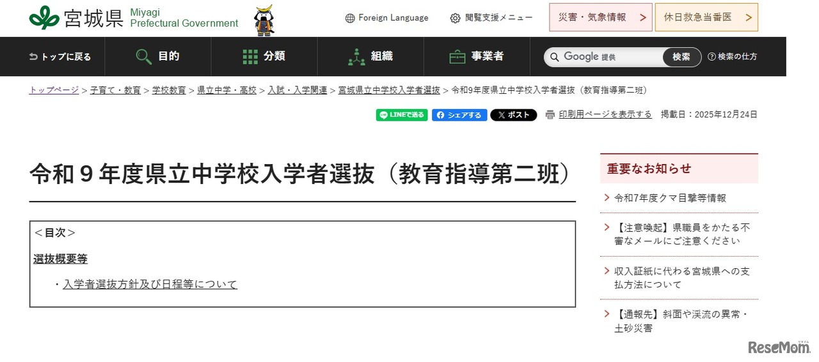Click the chevron beside 収入証紙に代わる
Image resolution: width=819 pixels, height=362 pixels.
coord(607,271)
